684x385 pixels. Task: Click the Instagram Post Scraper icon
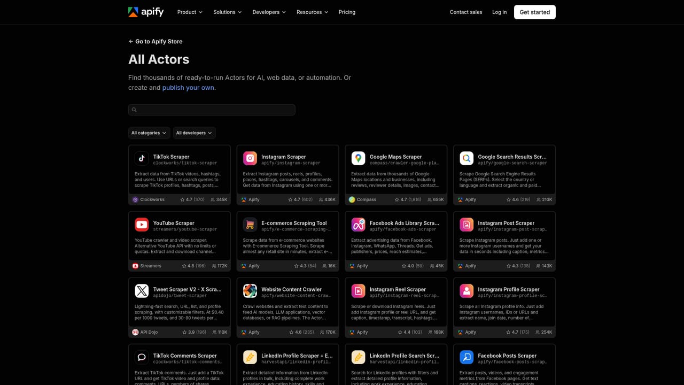click(467, 225)
